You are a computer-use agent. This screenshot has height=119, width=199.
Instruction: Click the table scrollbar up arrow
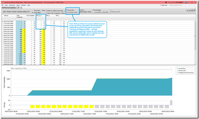195,21
